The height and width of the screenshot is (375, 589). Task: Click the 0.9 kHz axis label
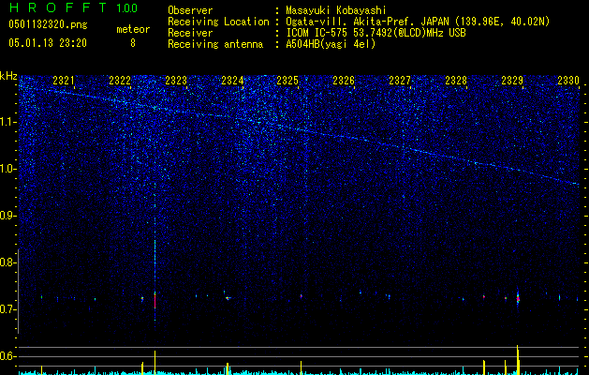pos(7,216)
